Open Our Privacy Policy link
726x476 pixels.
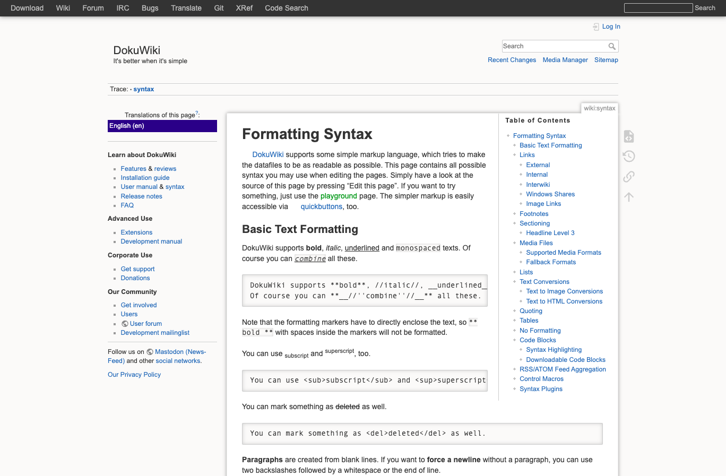tap(134, 375)
